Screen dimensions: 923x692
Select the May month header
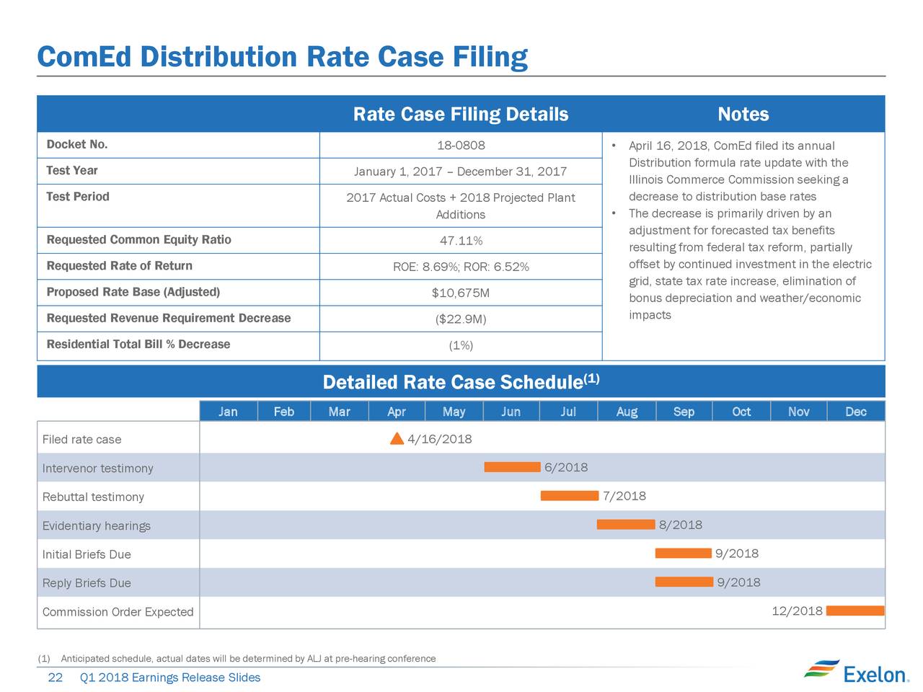[x=454, y=412]
